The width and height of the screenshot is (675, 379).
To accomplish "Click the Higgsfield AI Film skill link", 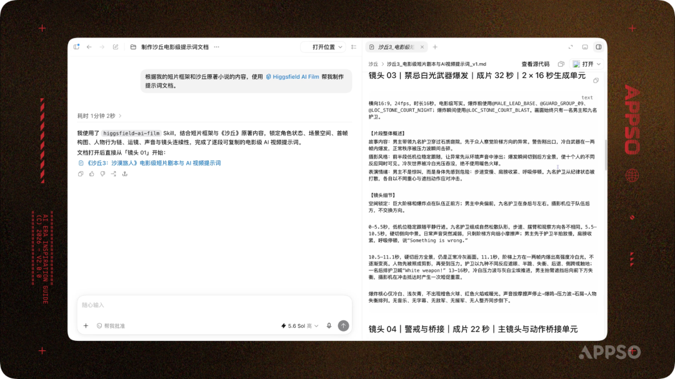I will 292,77.
